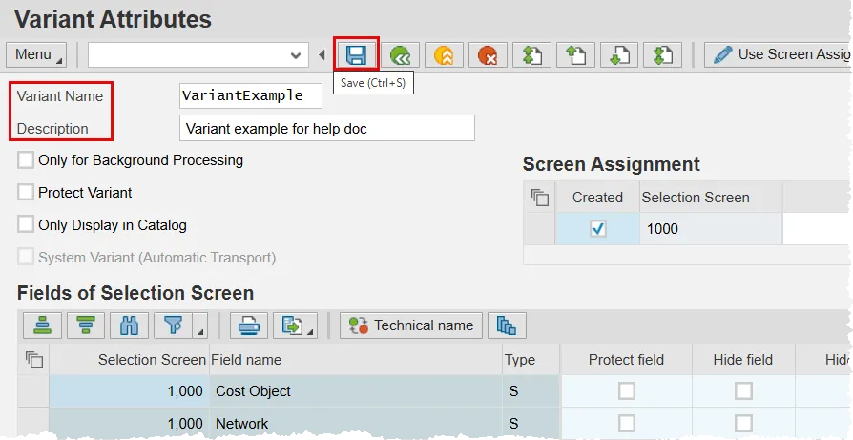Jump to last page icon

click(x=662, y=55)
